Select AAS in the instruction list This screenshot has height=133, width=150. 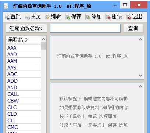[x=23, y=68]
